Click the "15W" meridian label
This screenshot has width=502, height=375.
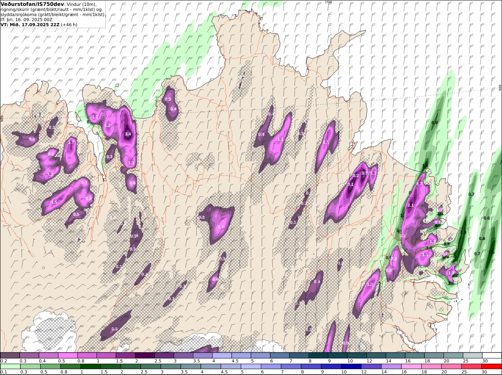click(328, 2)
